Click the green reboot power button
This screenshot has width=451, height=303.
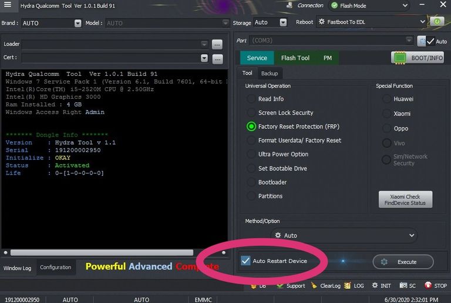[437, 21]
